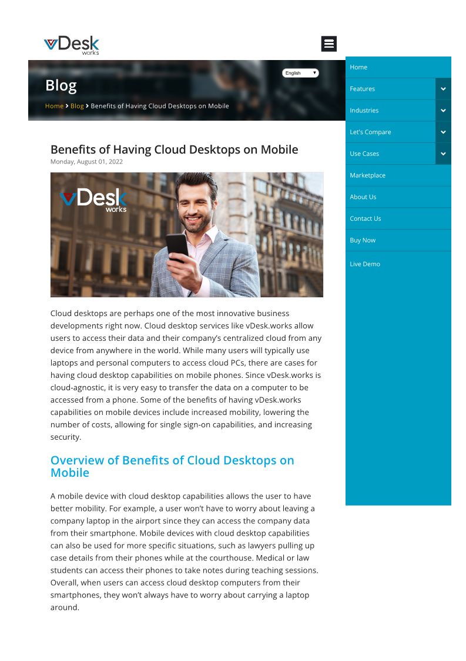
Task: Click the vDesk.works logo in header
Action: pos(72,45)
